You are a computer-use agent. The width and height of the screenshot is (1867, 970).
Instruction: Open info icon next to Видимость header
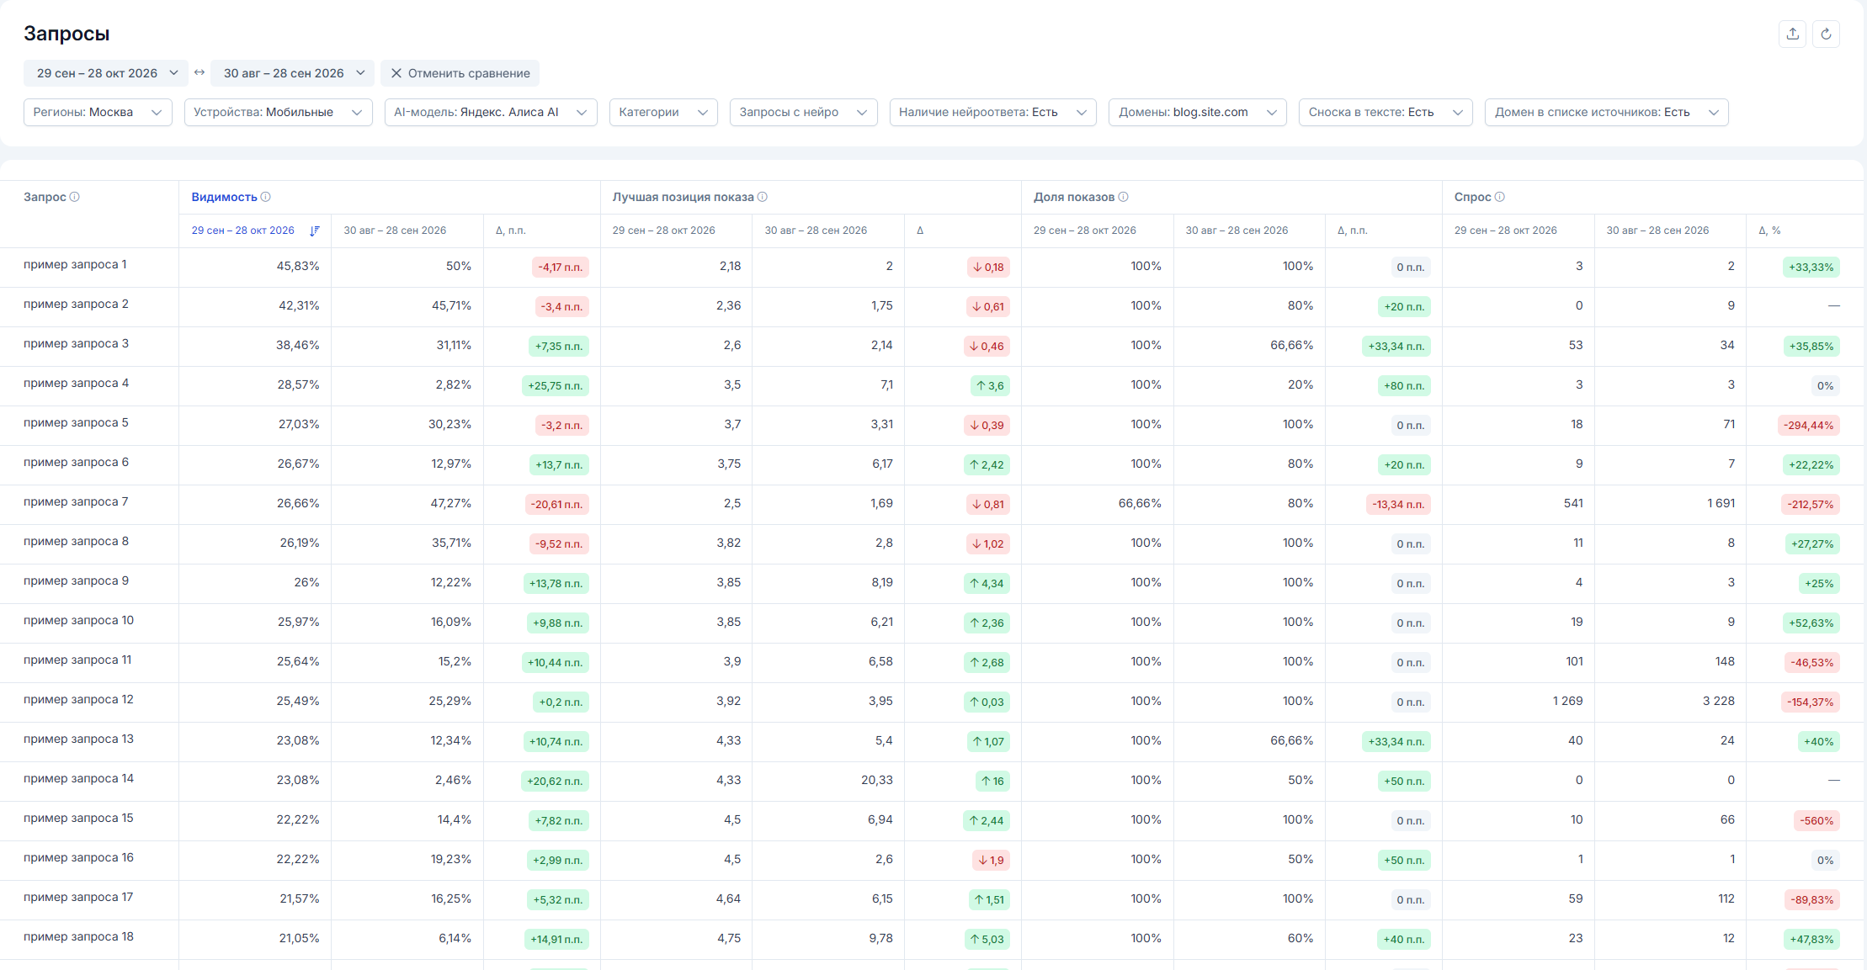click(x=266, y=197)
